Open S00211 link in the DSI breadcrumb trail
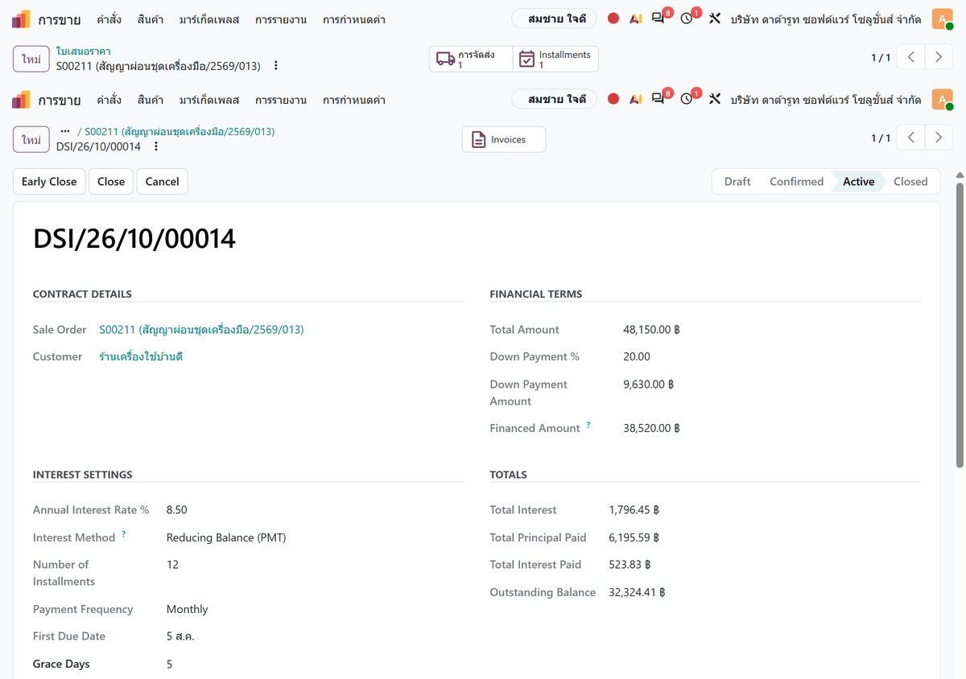This screenshot has height=679, width=966. click(x=180, y=131)
